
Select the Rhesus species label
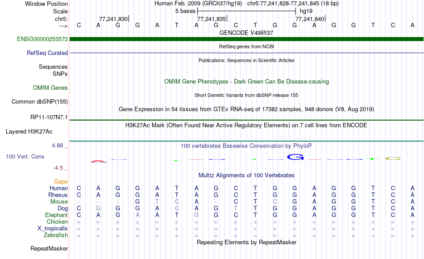pos(58,195)
